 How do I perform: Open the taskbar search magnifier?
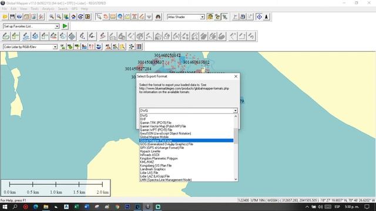(x=15, y=207)
